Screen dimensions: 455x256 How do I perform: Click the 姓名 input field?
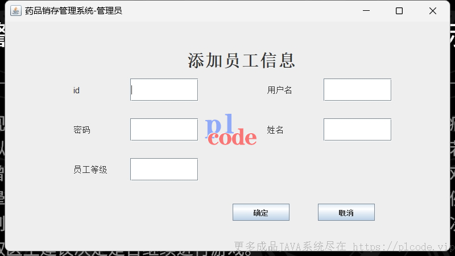tap(357, 130)
